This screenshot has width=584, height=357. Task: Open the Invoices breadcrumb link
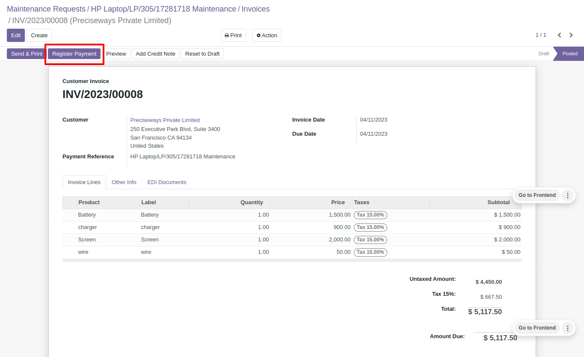tap(255, 9)
